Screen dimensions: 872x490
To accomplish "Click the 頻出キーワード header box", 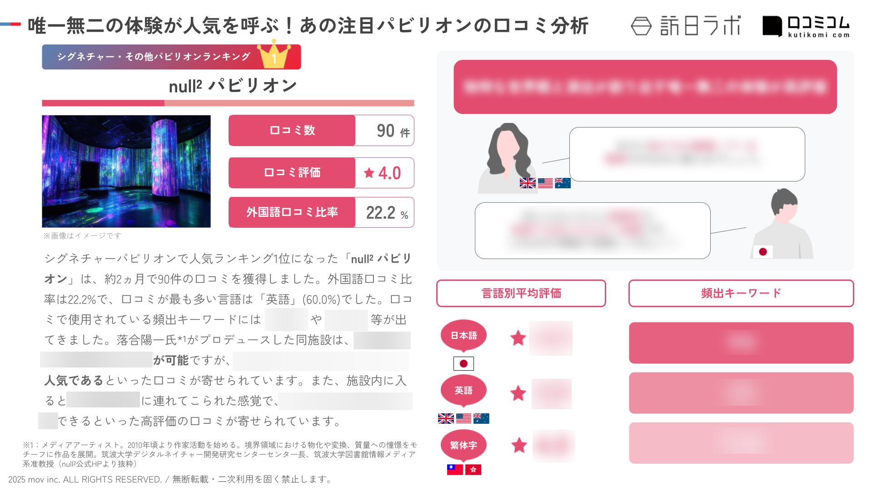I will point(741,293).
